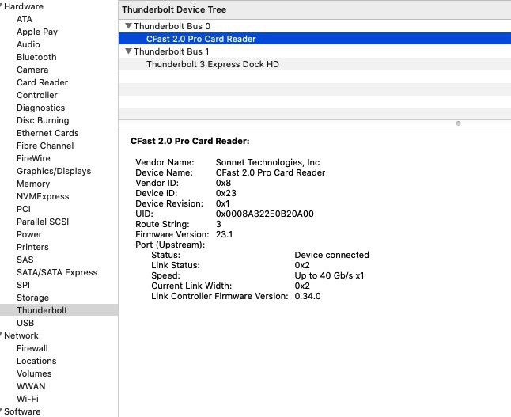Click the Device Name value in details
The image size is (511, 417).
(x=271, y=172)
